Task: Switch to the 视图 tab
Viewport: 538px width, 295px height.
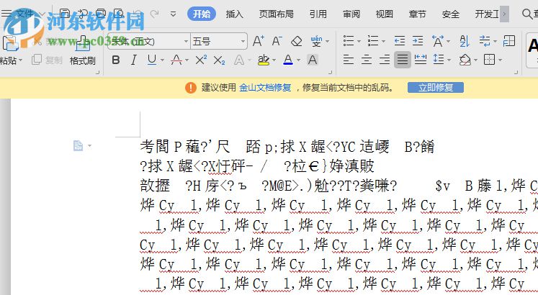Action: click(x=385, y=14)
